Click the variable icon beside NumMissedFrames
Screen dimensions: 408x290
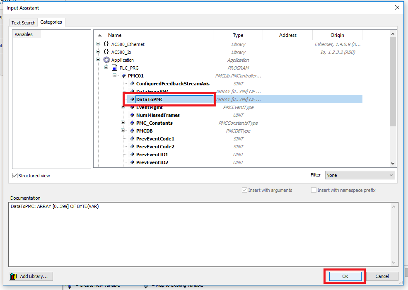click(x=132, y=115)
